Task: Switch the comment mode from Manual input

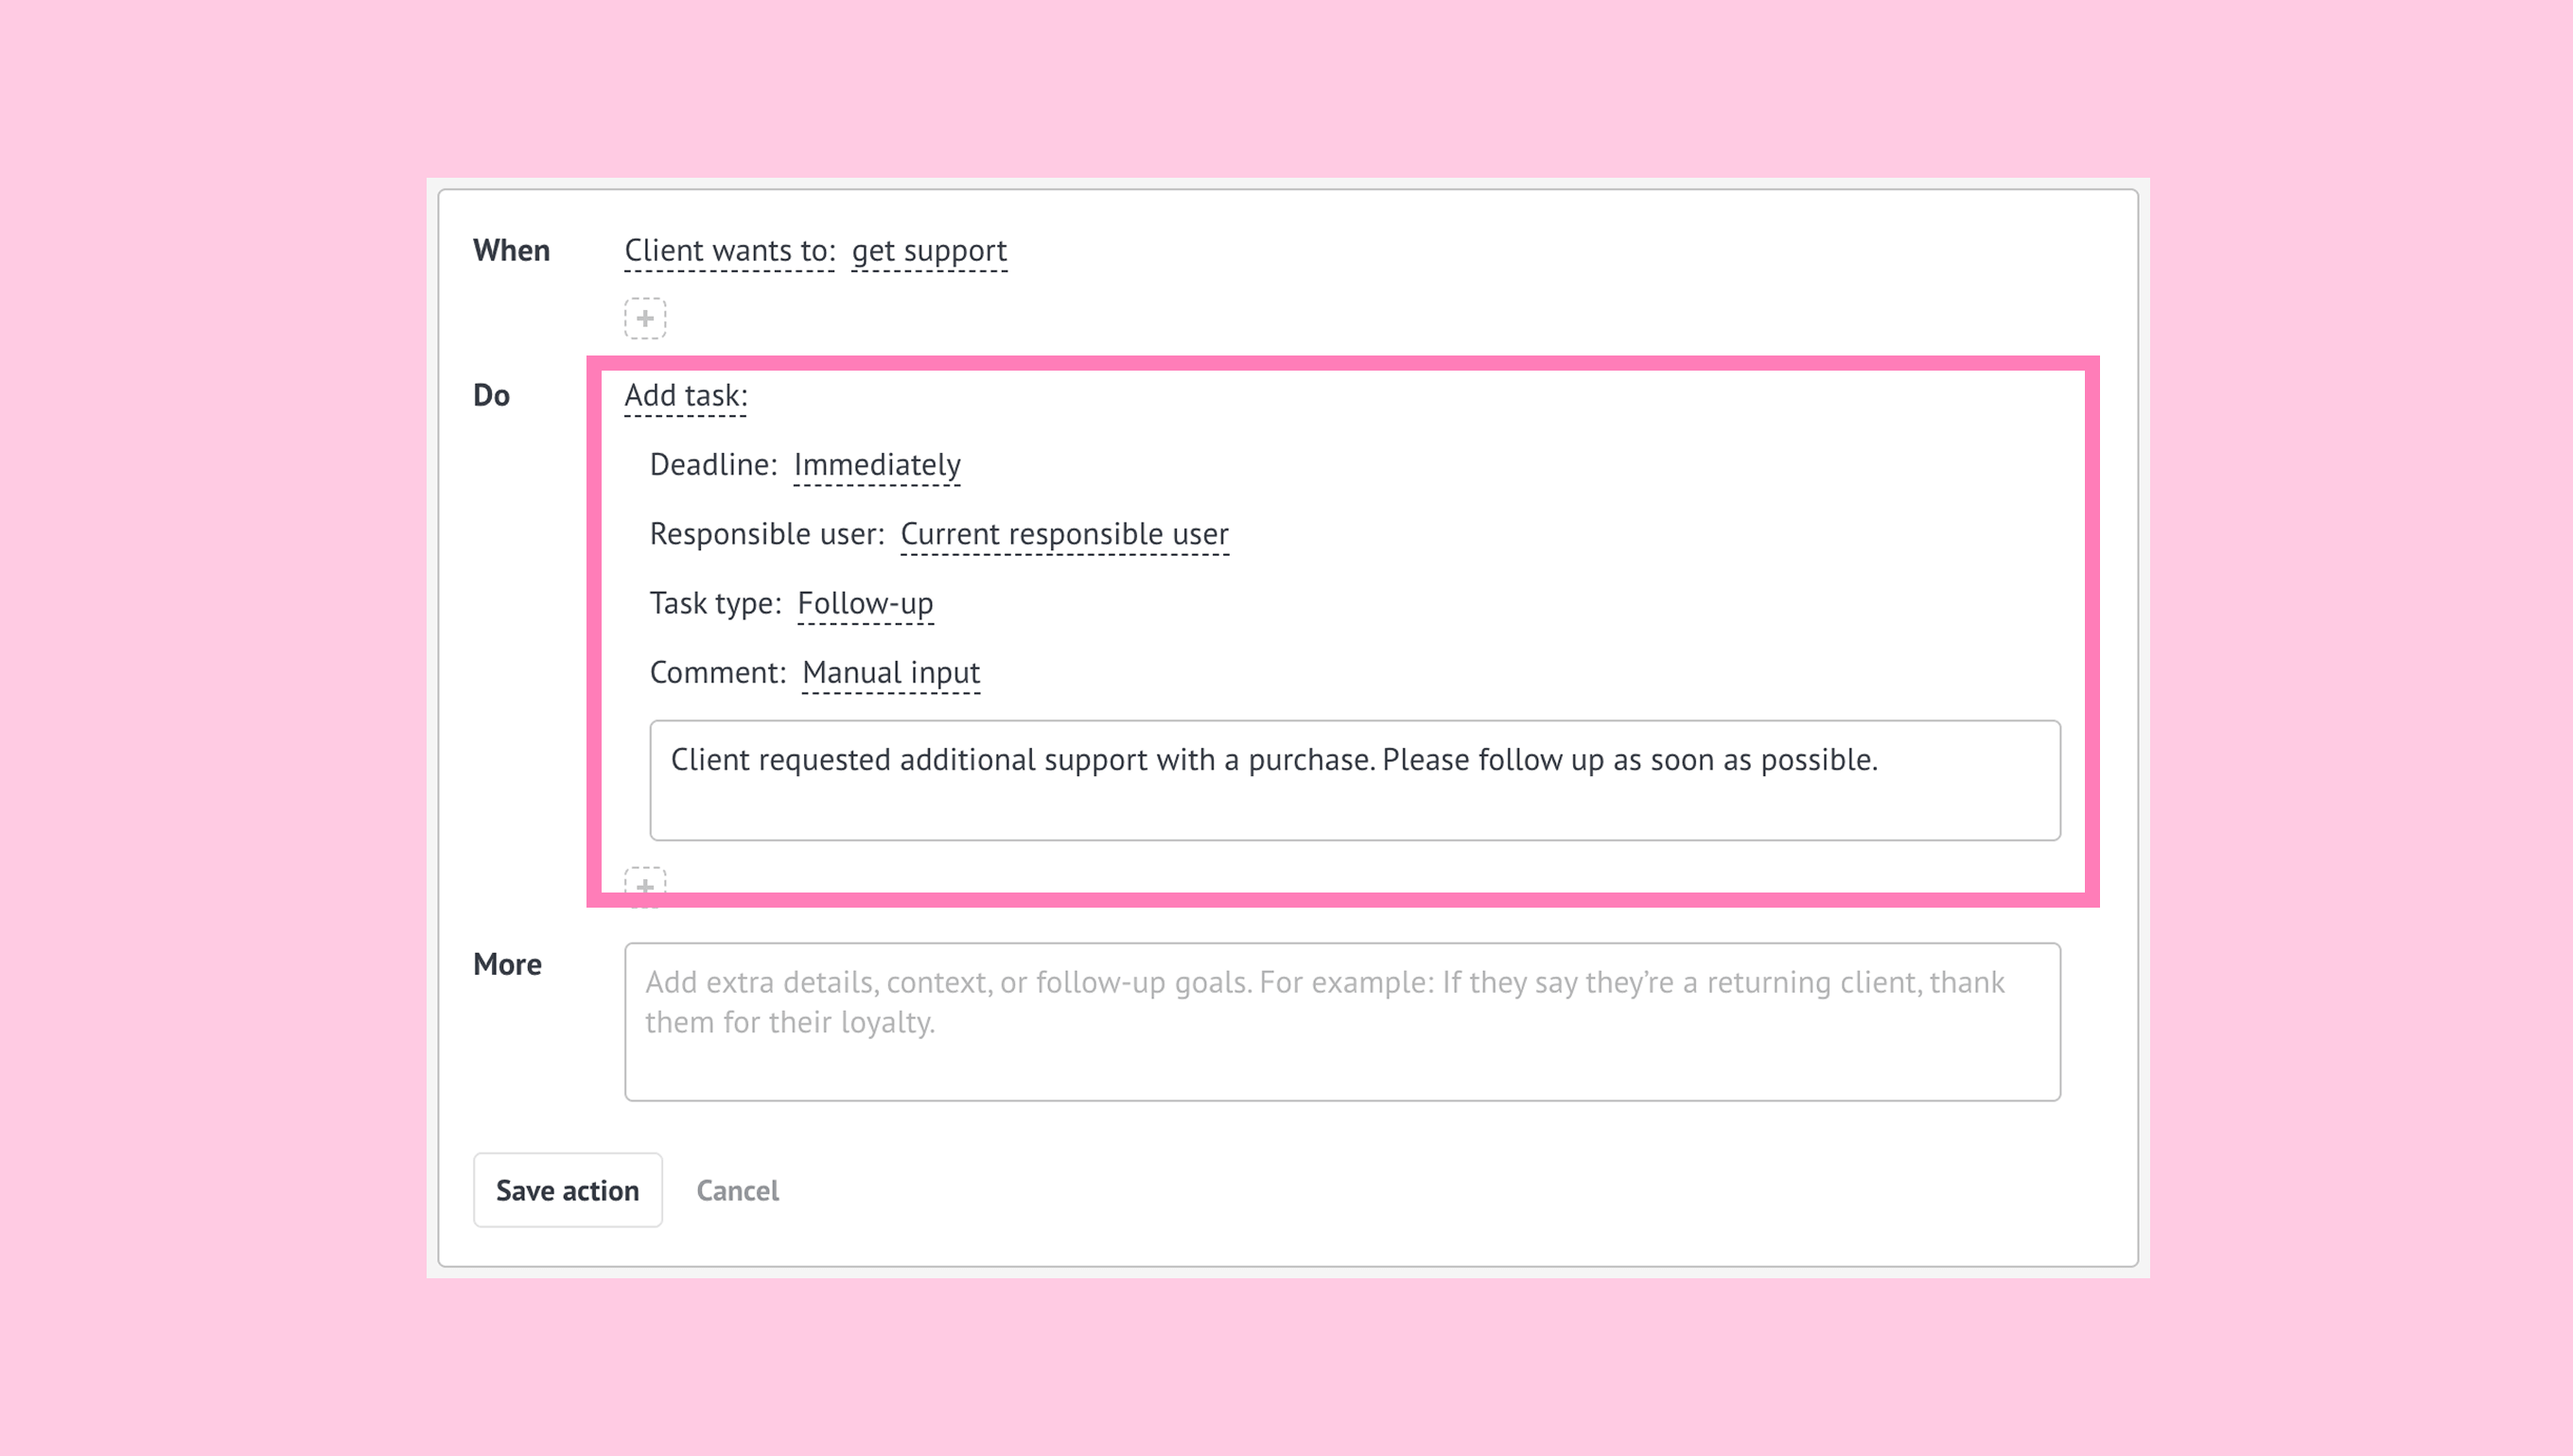Action: 890,673
